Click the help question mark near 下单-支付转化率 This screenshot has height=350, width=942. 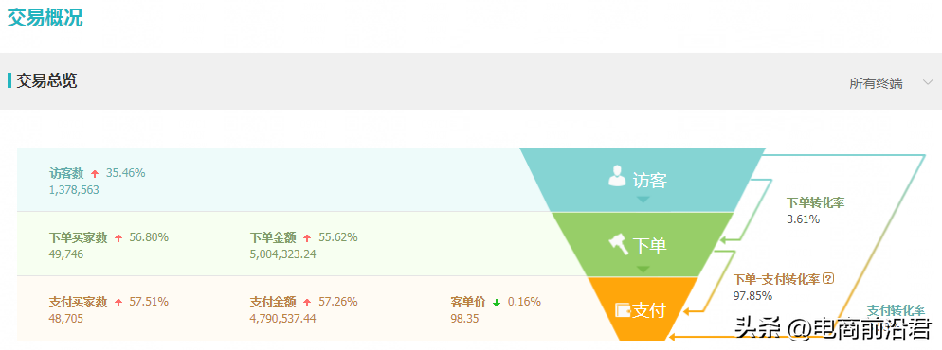pos(829,278)
